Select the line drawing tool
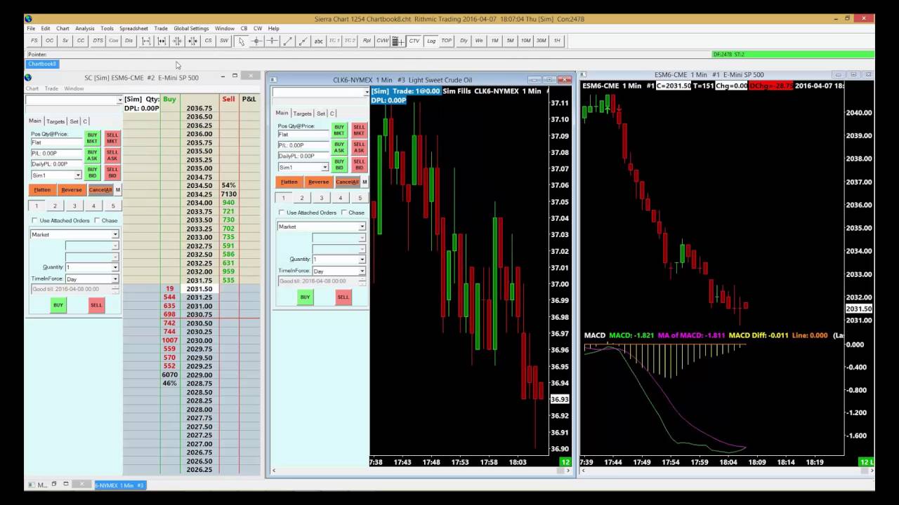The height and width of the screenshot is (505, 899). [x=287, y=41]
